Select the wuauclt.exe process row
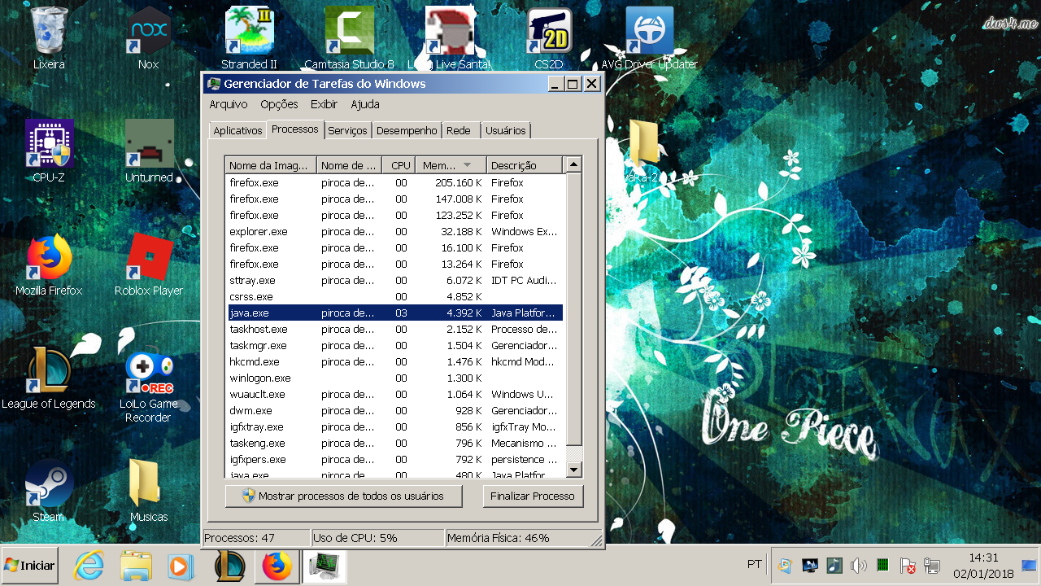Viewport: 1041px width, 586px height. [394, 394]
